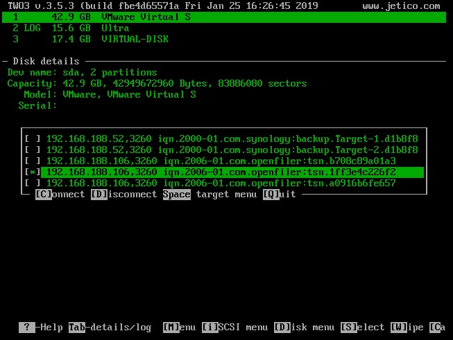Click the www.jetico.com address text
This screenshot has width=453, height=340.
[x=401, y=6]
